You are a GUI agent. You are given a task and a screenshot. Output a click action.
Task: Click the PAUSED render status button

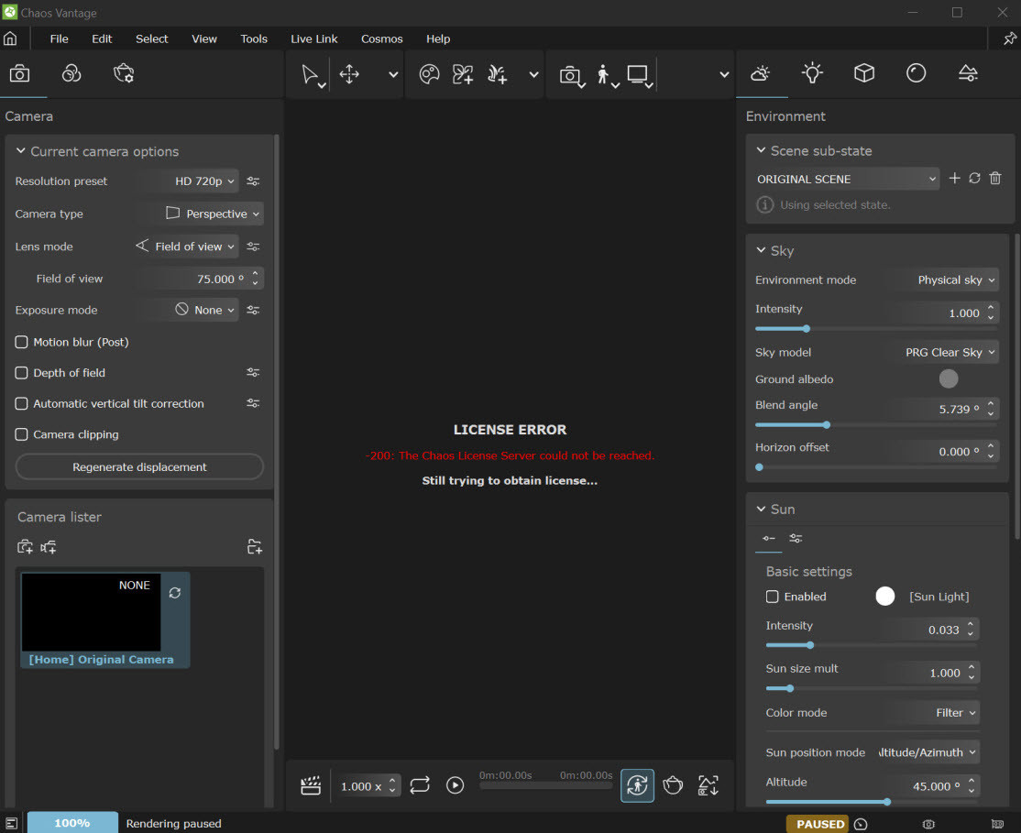point(818,824)
